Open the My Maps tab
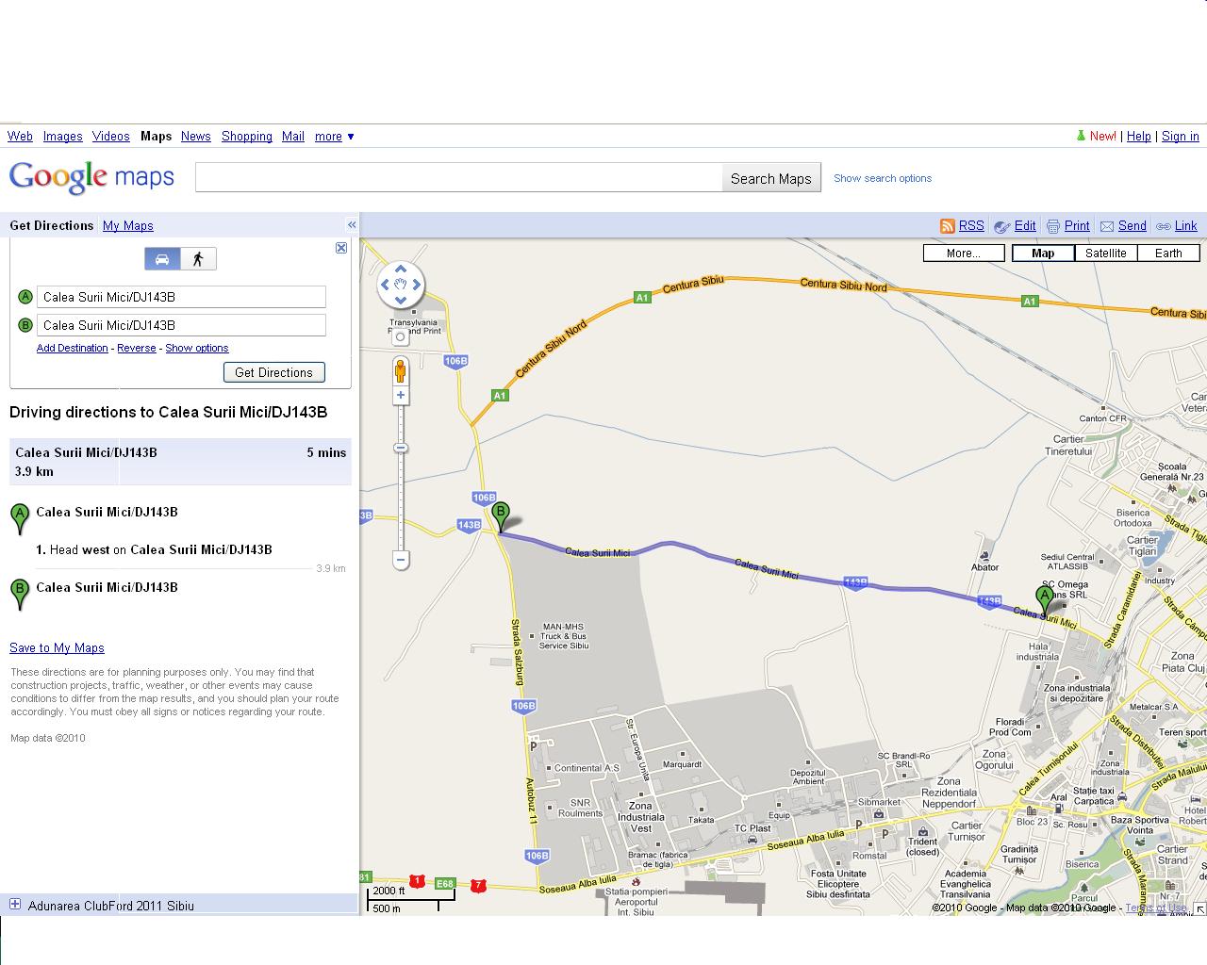 pos(127,226)
